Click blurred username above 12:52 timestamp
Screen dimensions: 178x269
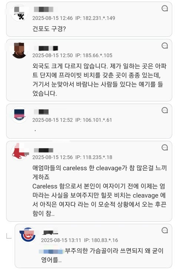[x=41, y=112]
